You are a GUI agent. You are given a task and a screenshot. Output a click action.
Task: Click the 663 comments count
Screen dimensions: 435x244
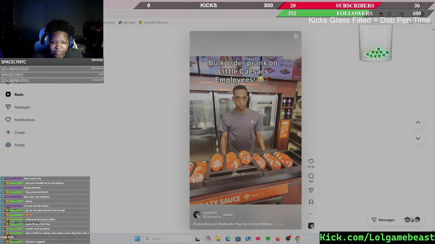311,181
